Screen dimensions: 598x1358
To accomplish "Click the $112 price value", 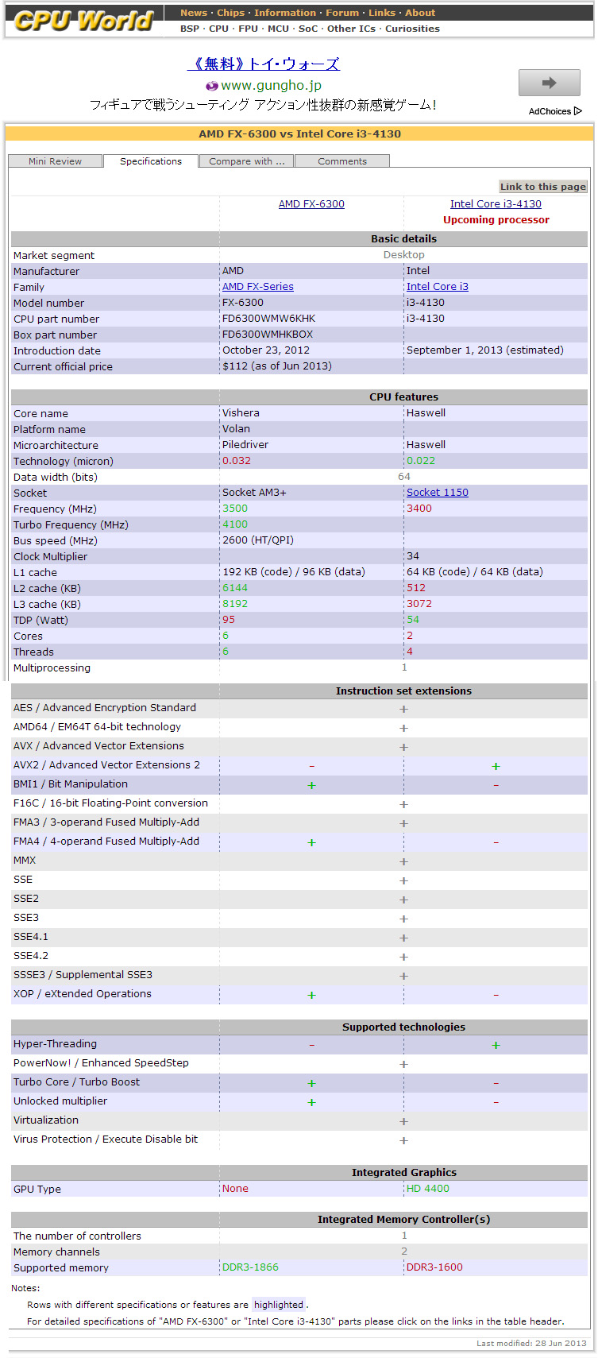I will (277, 366).
